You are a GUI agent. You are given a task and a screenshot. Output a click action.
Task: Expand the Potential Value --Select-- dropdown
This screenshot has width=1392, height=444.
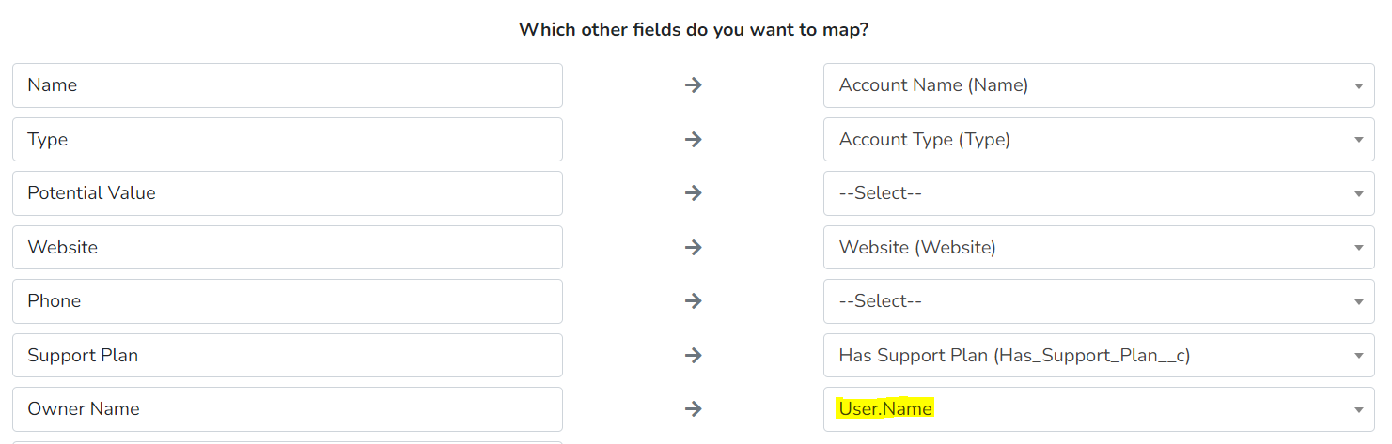point(1098,193)
